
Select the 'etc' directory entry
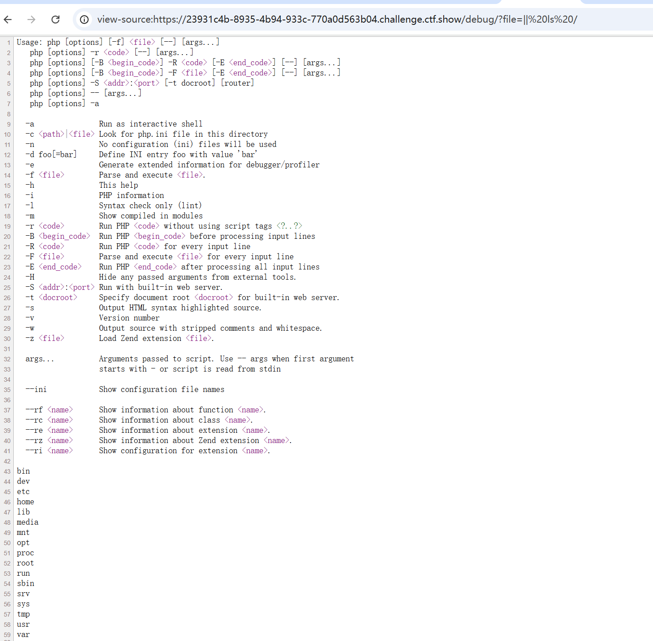point(24,491)
